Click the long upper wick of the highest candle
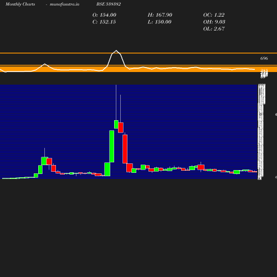The width and height of the screenshot is (277, 277). point(116,102)
